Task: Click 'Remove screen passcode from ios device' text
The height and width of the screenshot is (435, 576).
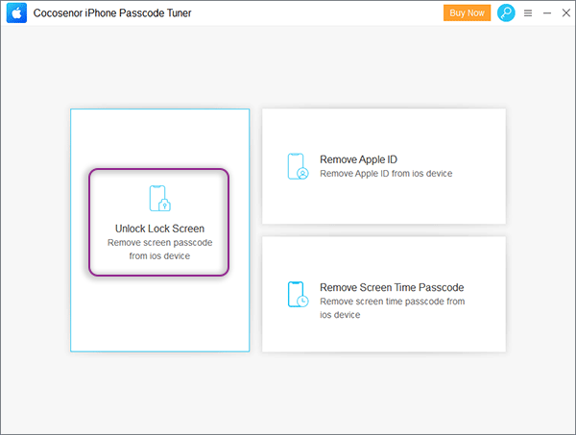Action: [159, 249]
